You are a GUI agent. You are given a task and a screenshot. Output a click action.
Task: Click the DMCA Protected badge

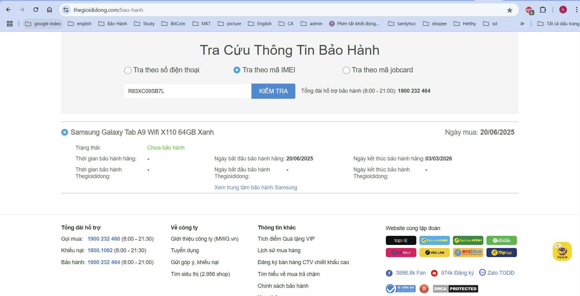tap(455, 289)
